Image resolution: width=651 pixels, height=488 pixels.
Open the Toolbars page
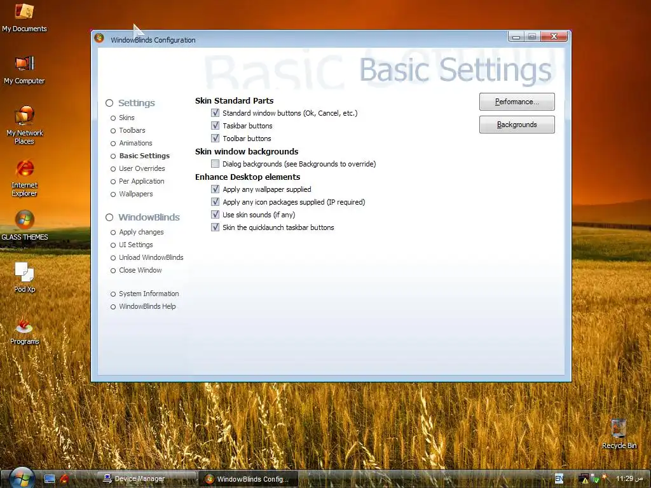click(x=128, y=130)
